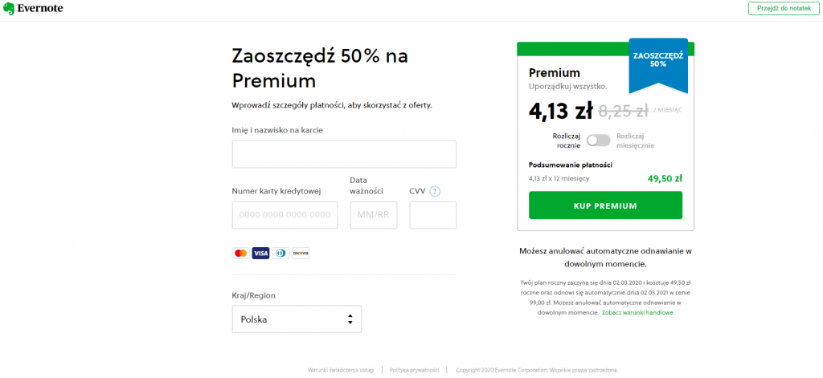Open 'Warunki świadczenia usługi' footer link
823x378 pixels.
click(x=341, y=370)
